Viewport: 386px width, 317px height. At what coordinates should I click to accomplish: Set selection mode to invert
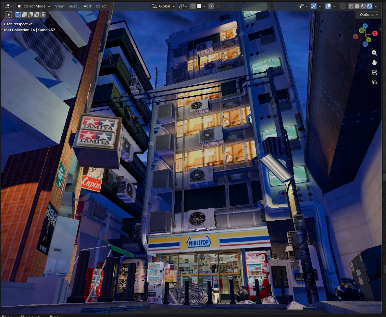(x=37, y=15)
